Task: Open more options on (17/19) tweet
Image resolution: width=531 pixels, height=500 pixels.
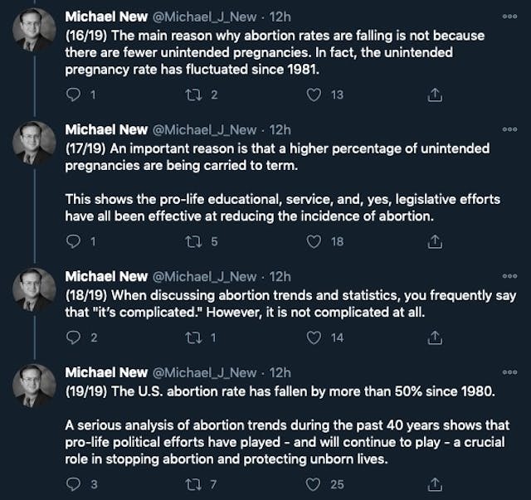Action: pos(509,130)
